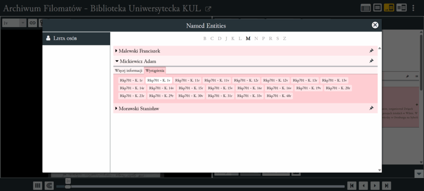424x191 pixels.
Task: Switch to image-text view mode
Action: pyautogui.click(x=389, y=7)
